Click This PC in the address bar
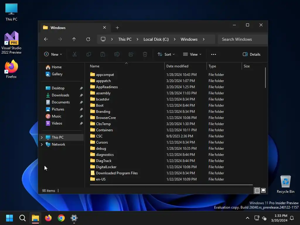The image size is (300, 225). (x=125, y=39)
